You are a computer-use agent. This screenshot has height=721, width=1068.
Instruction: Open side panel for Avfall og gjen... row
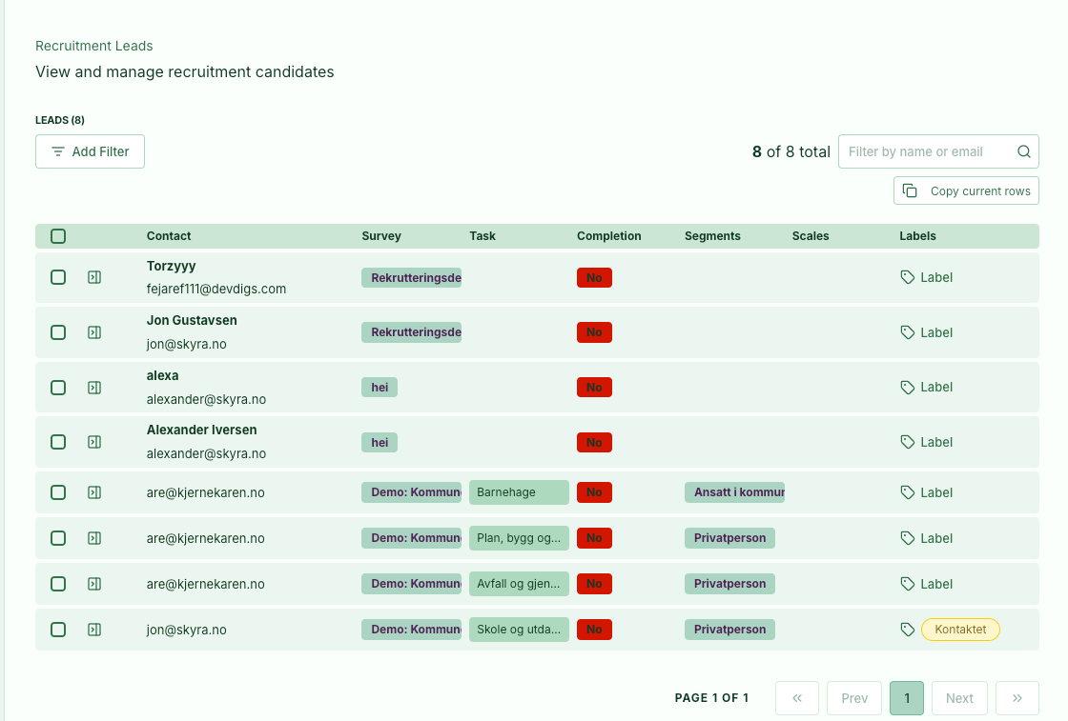tap(94, 584)
